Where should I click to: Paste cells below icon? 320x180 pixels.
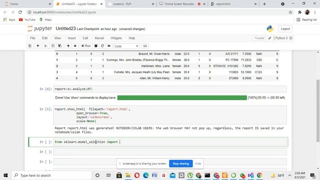[x=60, y=46]
